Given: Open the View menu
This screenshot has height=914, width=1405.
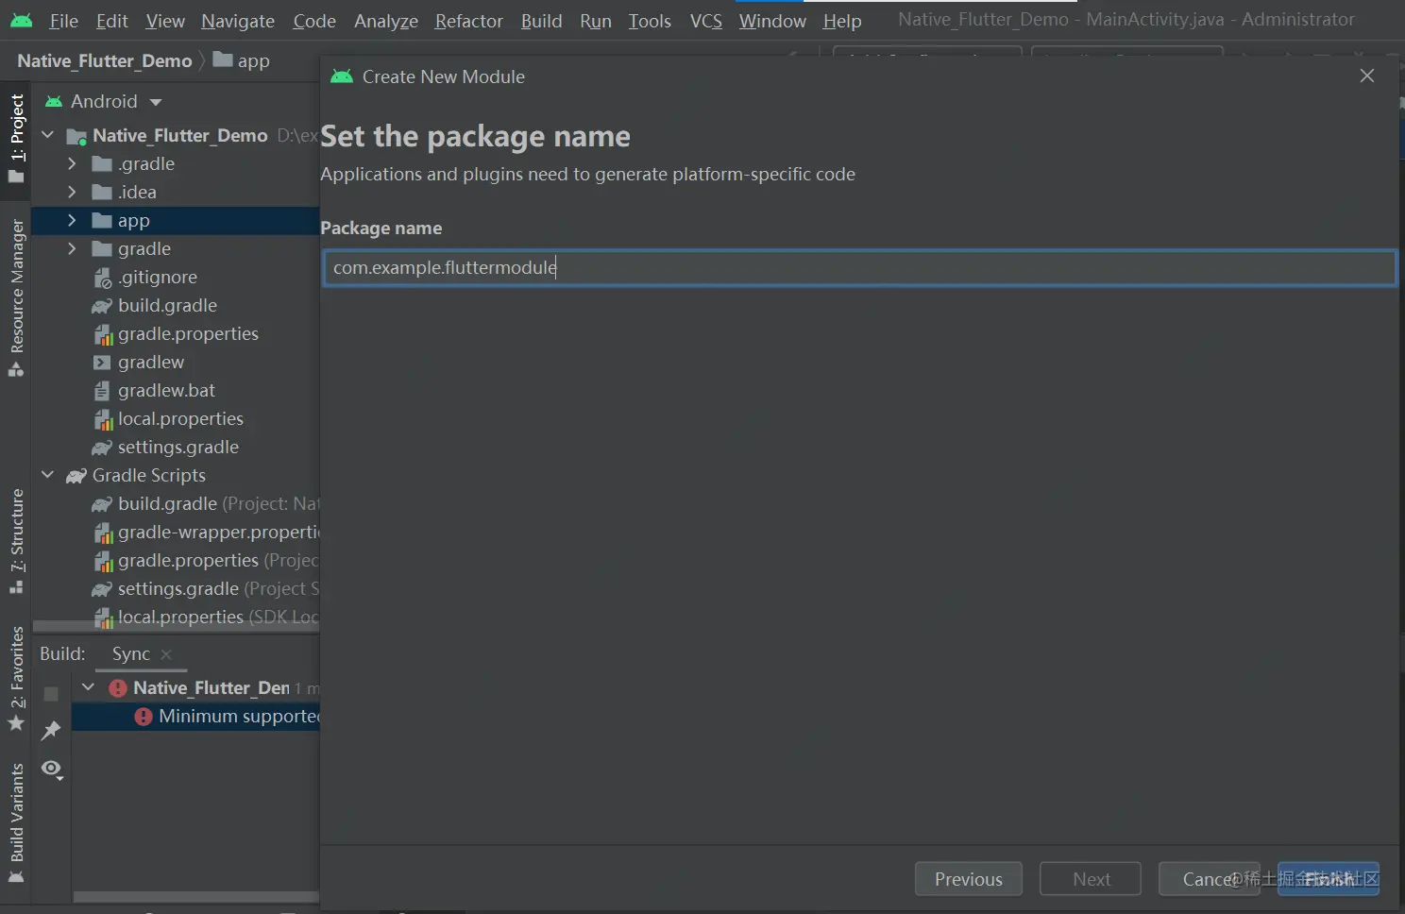Looking at the screenshot, I should (x=165, y=21).
